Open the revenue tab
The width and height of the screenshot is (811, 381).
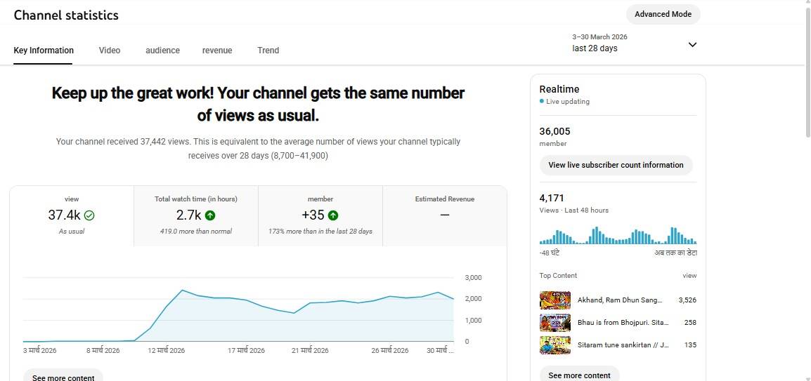coord(217,51)
